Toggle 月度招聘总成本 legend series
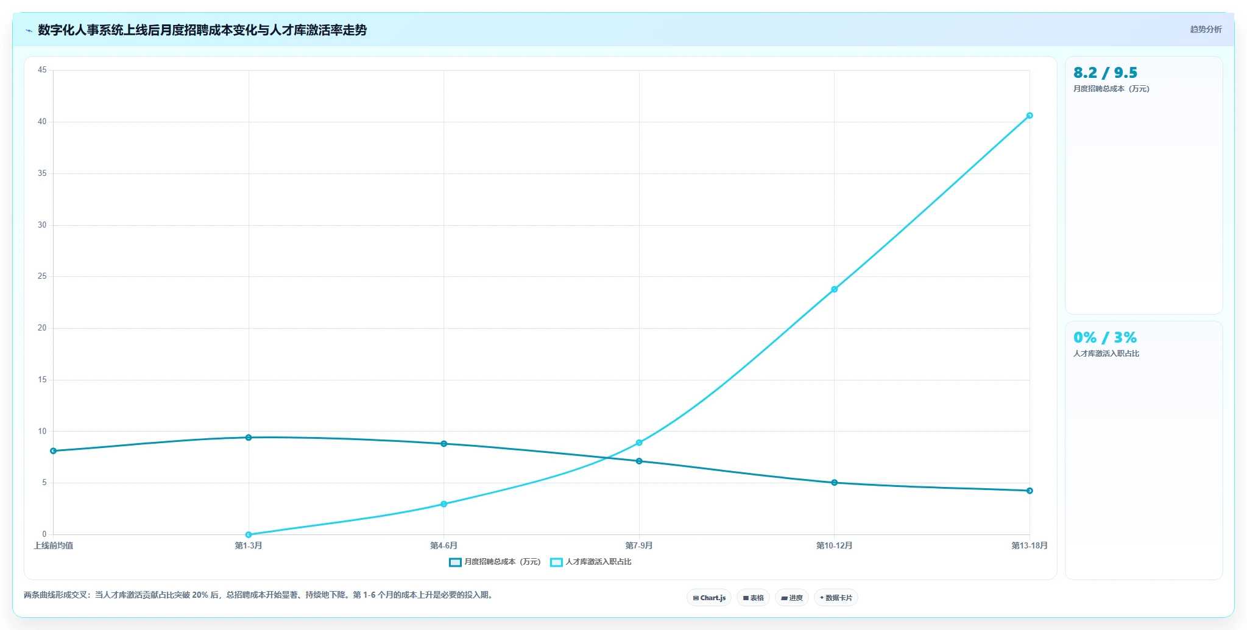This screenshot has width=1247, height=630. 495,562
